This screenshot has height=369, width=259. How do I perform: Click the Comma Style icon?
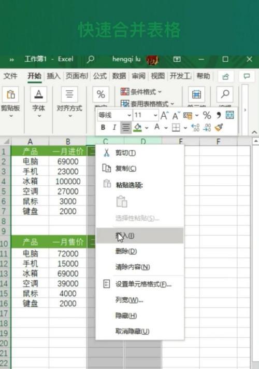(x=219, y=115)
